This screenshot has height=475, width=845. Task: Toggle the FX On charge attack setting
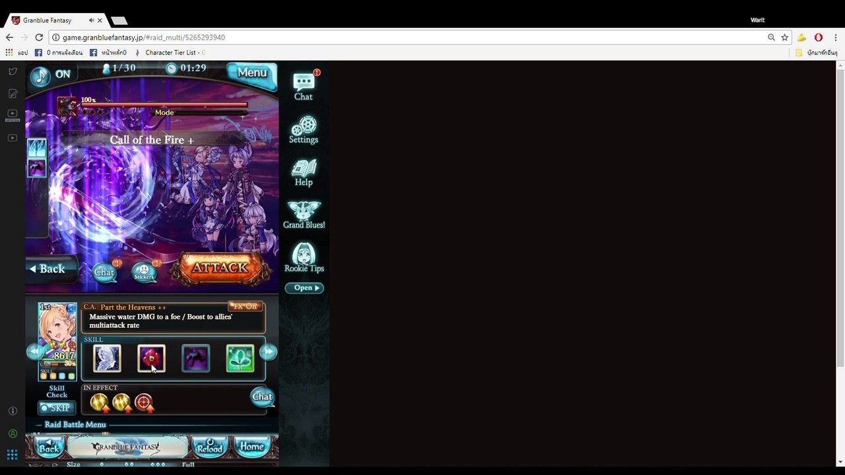(x=245, y=306)
